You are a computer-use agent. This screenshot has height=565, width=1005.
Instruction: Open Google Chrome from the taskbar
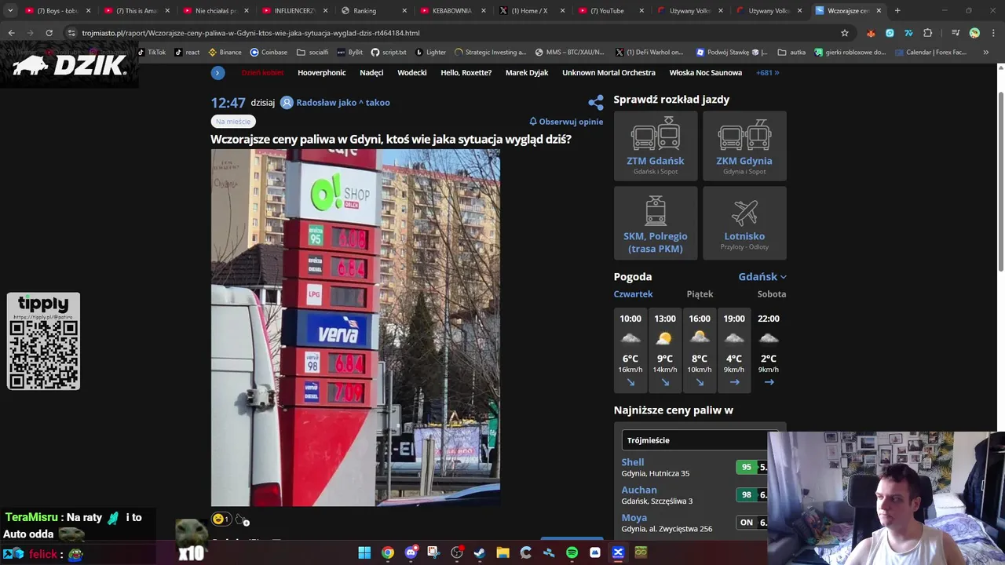(388, 552)
